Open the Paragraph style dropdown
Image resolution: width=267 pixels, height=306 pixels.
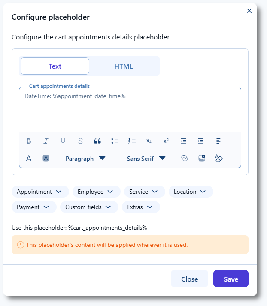(85, 158)
